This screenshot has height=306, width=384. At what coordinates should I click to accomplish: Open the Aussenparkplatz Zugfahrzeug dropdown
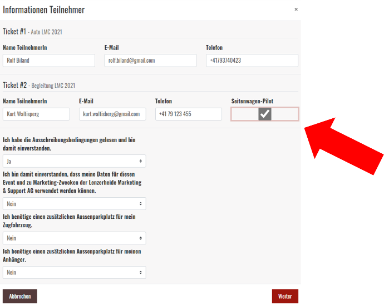[x=74, y=238]
